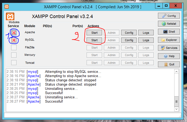187x122 pixels.
Task: Start the Apache module
Action: pos(94,33)
